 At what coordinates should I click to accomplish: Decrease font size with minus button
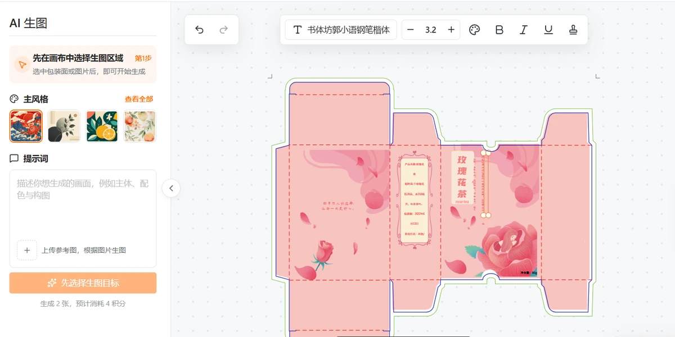(411, 30)
